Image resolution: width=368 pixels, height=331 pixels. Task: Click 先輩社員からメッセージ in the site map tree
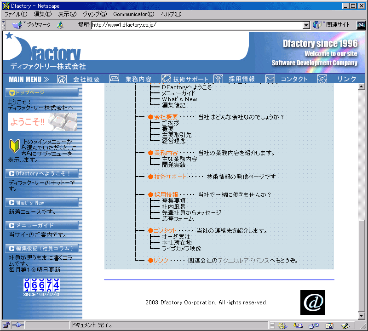point(191,212)
